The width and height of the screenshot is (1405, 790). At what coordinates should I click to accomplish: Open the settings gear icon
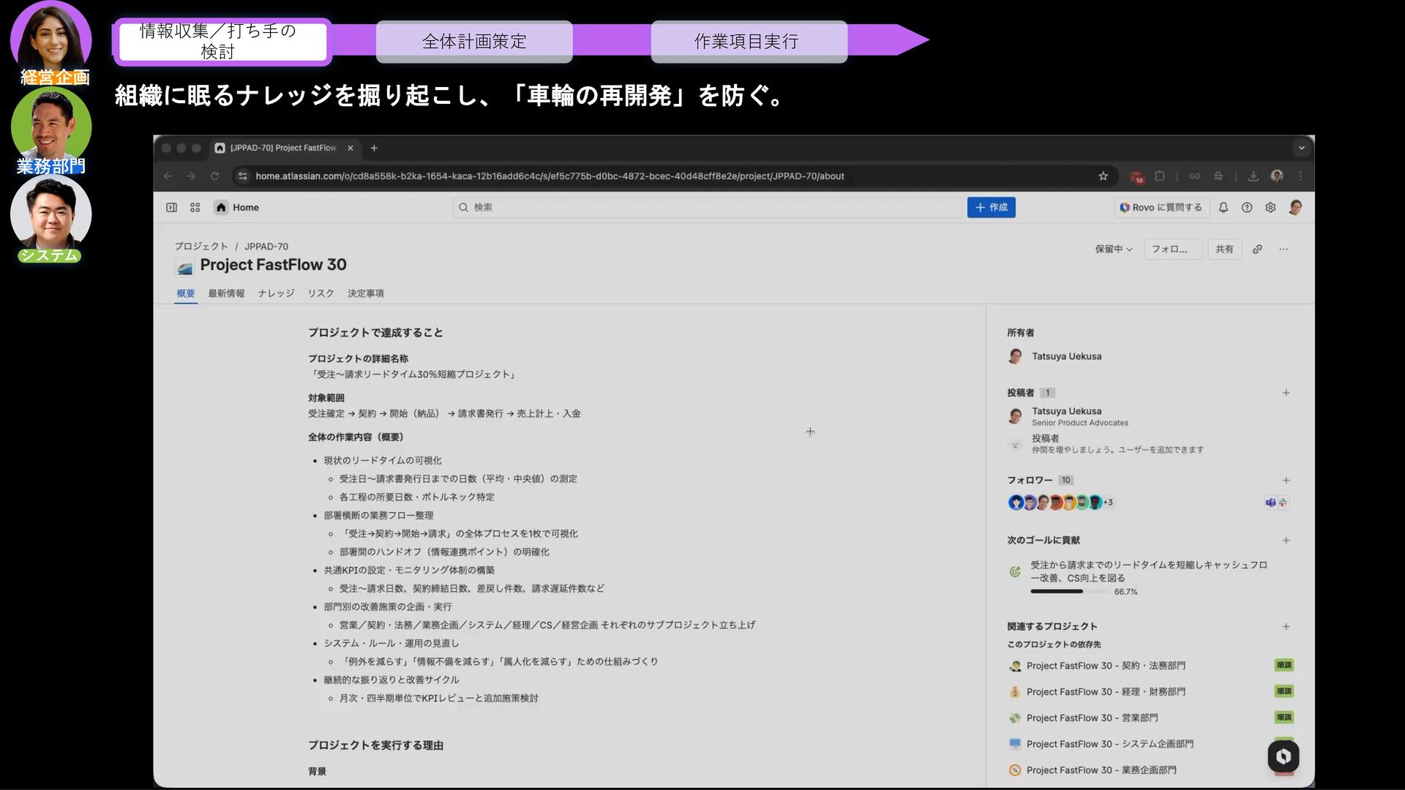[x=1270, y=208]
